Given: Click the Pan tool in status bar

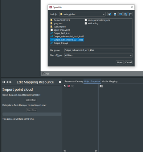Looking at the screenshot, I should 46,74.
